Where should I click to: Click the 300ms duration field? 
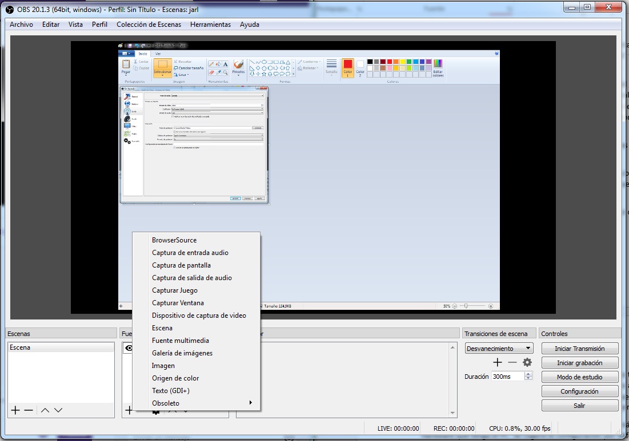pyautogui.click(x=508, y=377)
